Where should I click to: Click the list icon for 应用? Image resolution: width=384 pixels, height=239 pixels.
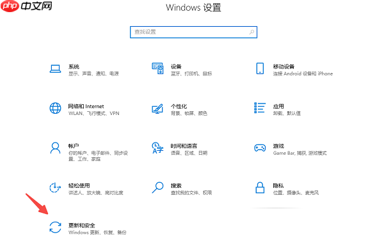tap(260, 108)
